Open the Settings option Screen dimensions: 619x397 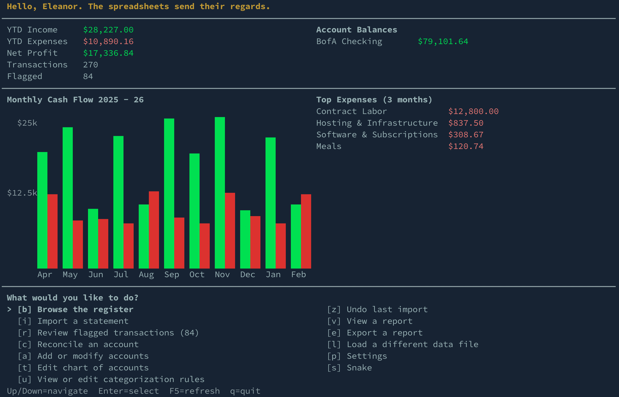pyautogui.click(x=358, y=356)
